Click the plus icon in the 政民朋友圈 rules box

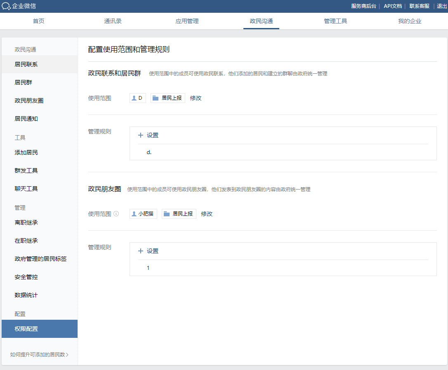(x=141, y=251)
